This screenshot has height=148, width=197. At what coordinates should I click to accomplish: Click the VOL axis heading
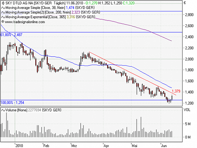click(x=187, y=110)
